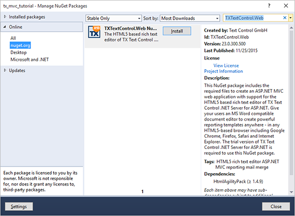Click the Close button at bottom

[x=276, y=206]
